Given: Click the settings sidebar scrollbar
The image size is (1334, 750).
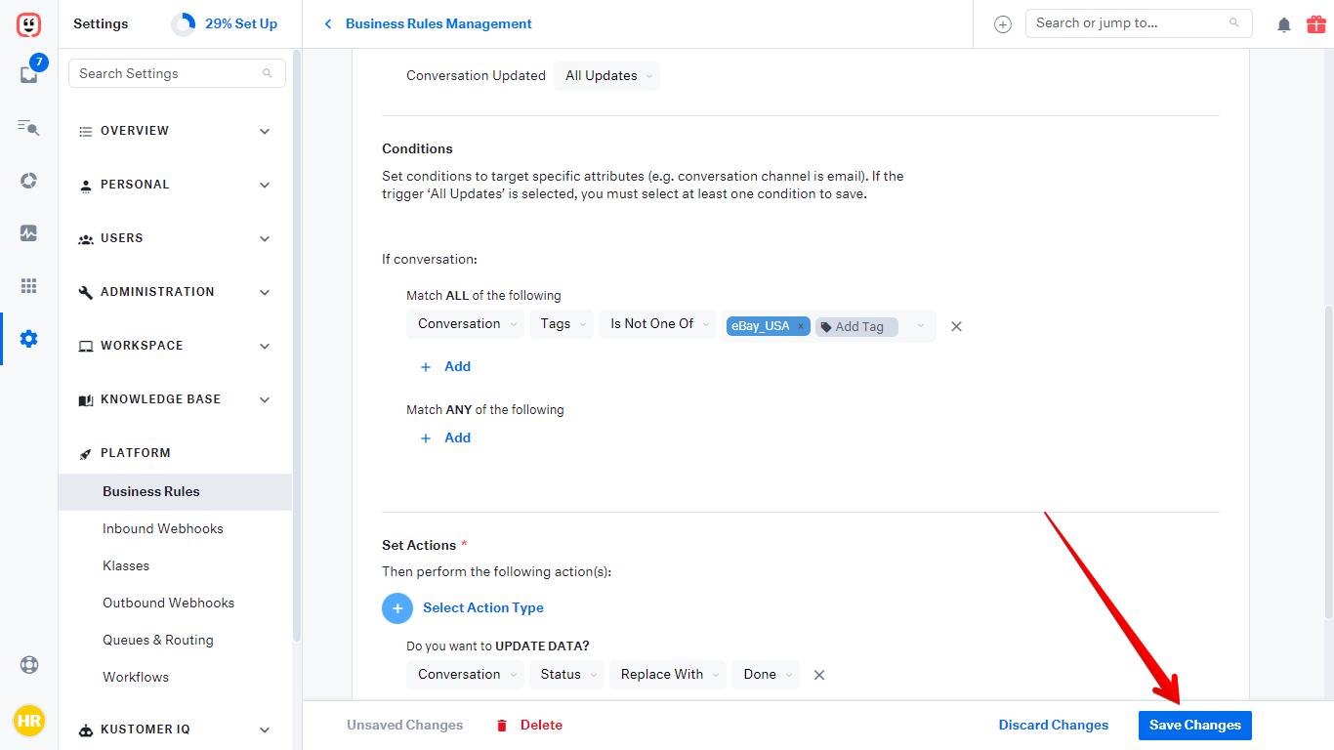Looking at the screenshot, I should click(x=297, y=347).
